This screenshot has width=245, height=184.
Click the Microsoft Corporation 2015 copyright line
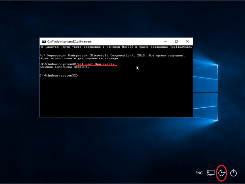[112, 55]
